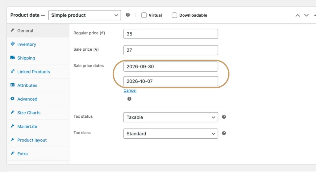The image size is (316, 172).
Task: Click the Inventory tag icon
Action: point(12,44)
